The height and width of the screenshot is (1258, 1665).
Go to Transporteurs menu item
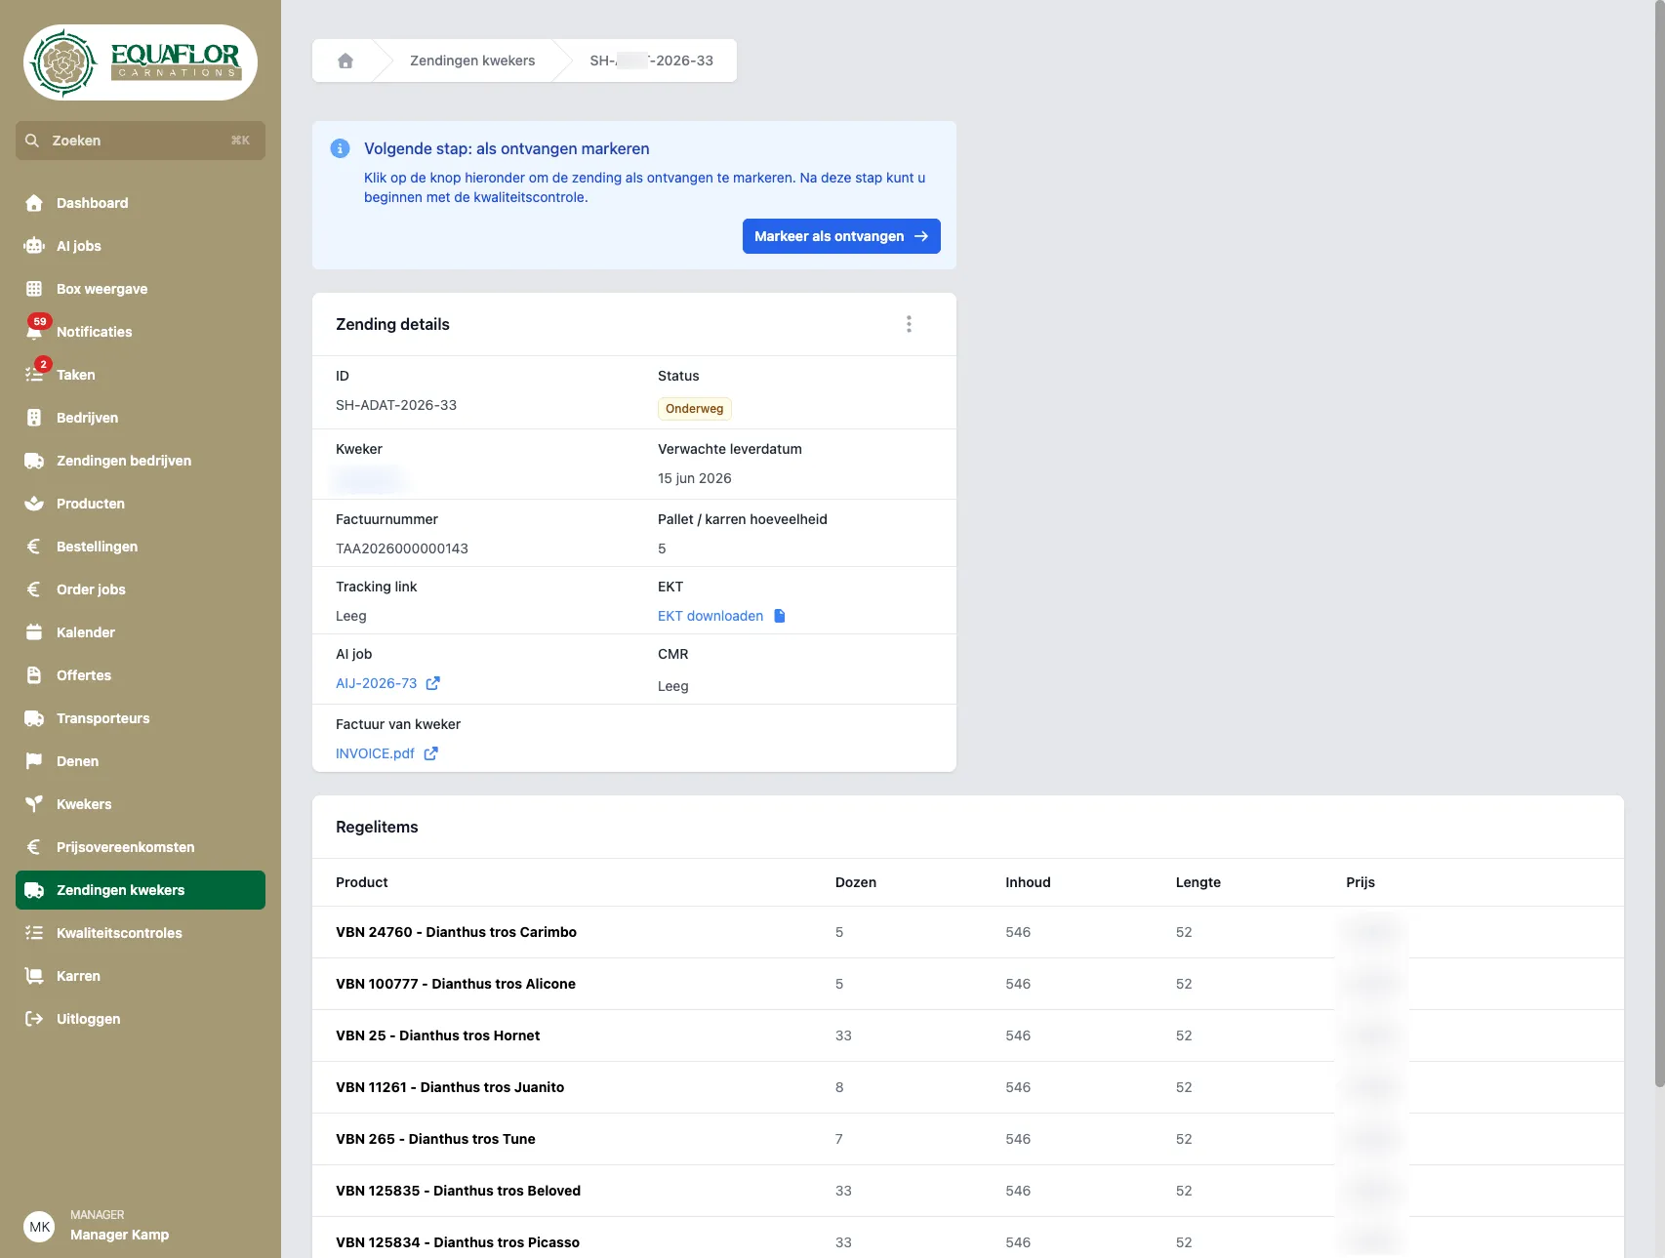tap(141, 718)
